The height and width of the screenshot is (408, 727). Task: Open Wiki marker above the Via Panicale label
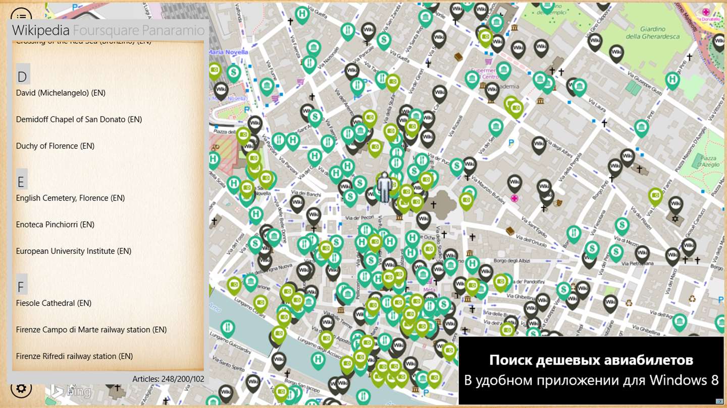click(369, 31)
